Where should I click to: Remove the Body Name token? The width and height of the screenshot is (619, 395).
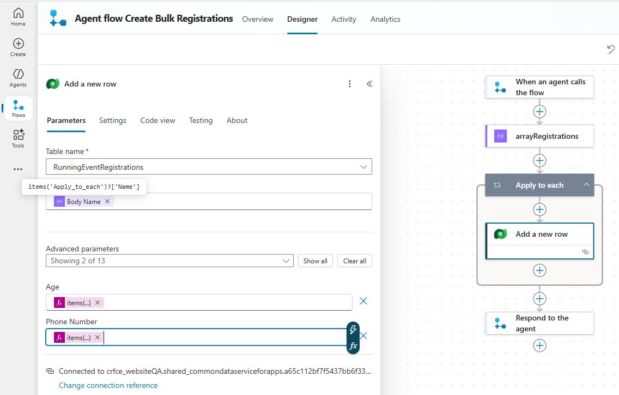pos(107,201)
